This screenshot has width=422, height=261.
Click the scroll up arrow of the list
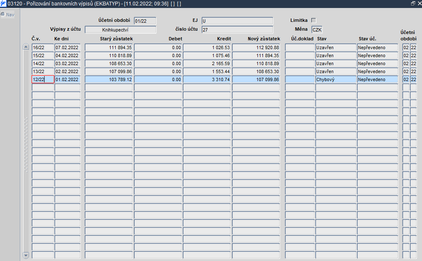coord(26,47)
